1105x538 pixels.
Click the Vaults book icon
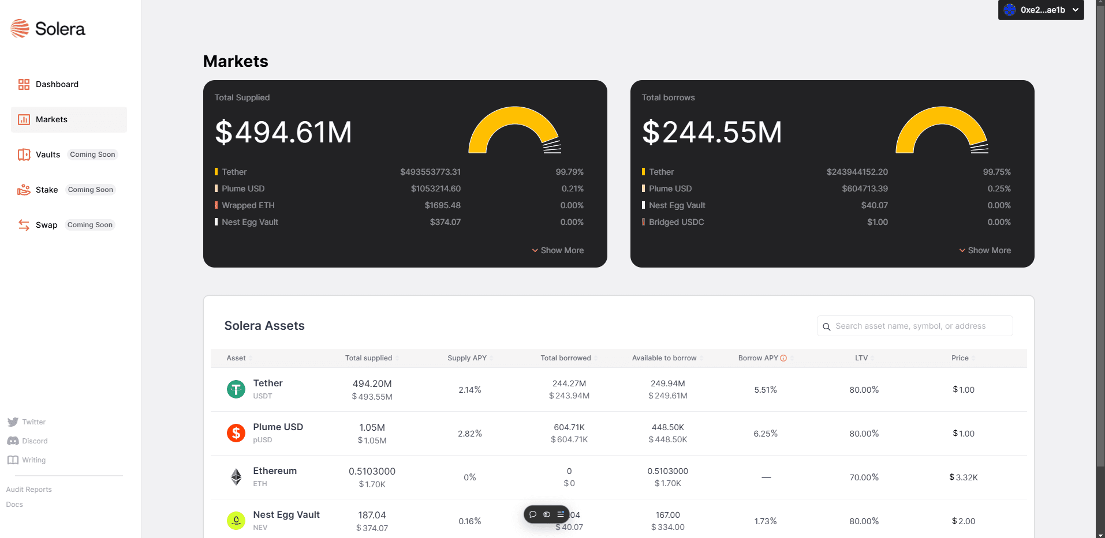[x=24, y=155]
